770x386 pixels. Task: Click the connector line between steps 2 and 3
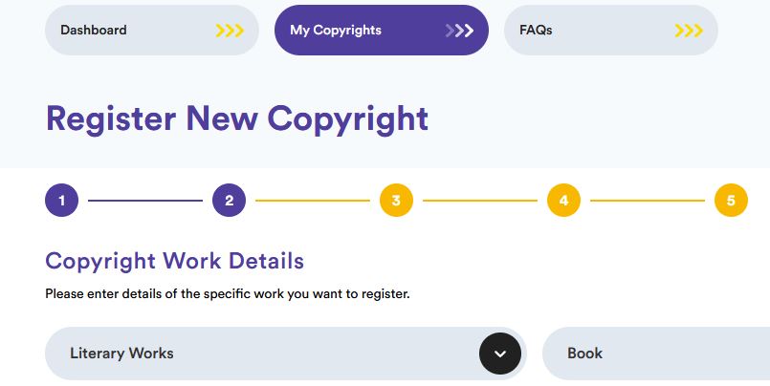313,201
